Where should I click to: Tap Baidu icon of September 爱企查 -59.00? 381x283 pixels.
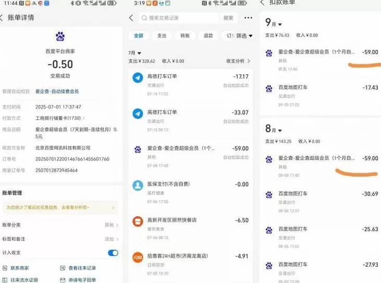point(269,53)
